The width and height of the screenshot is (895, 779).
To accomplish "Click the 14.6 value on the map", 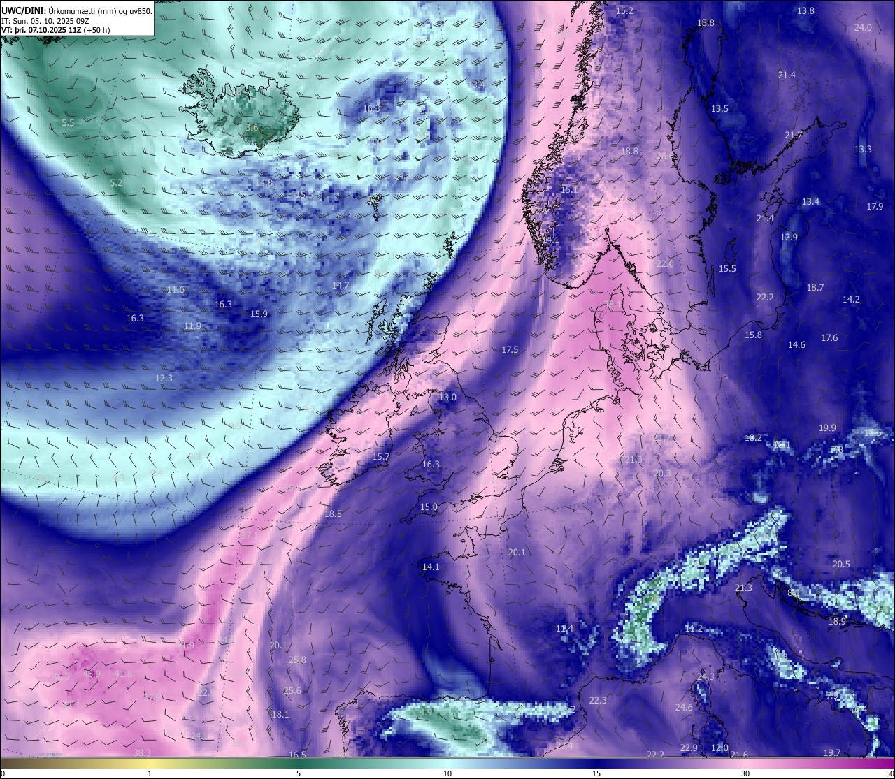I will tap(796, 344).
